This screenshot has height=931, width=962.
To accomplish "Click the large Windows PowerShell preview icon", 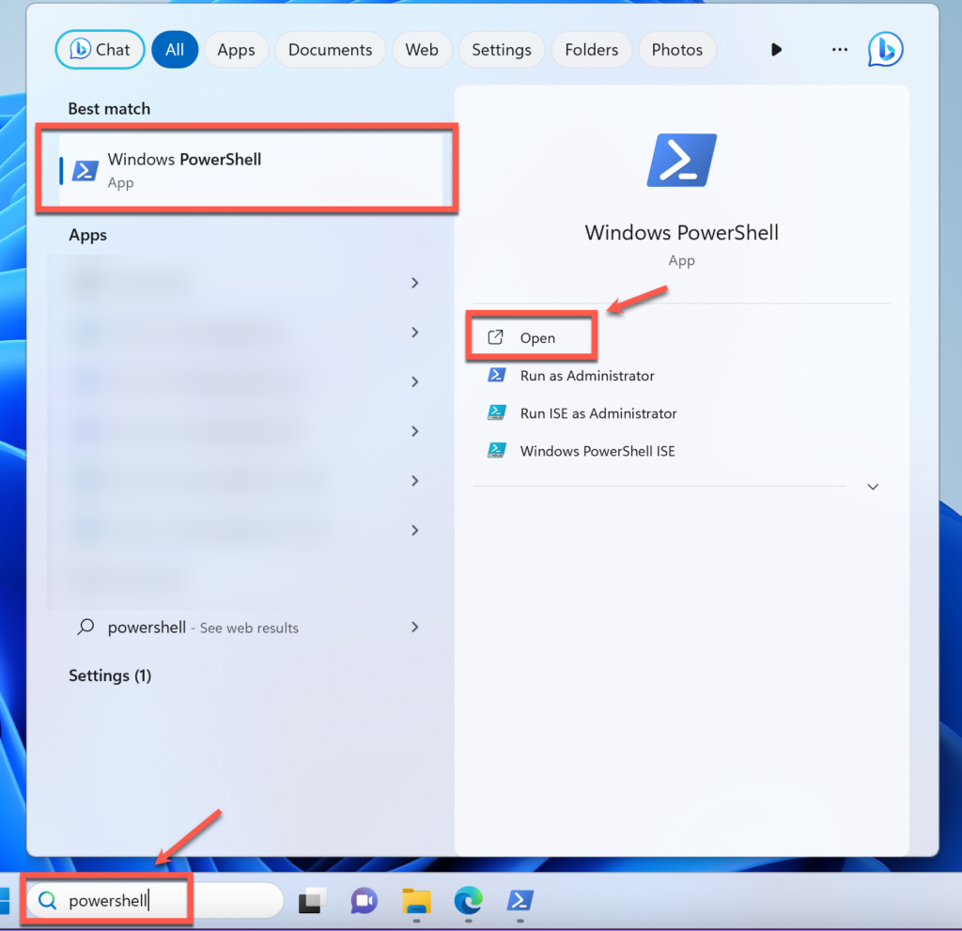I will [681, 160].
